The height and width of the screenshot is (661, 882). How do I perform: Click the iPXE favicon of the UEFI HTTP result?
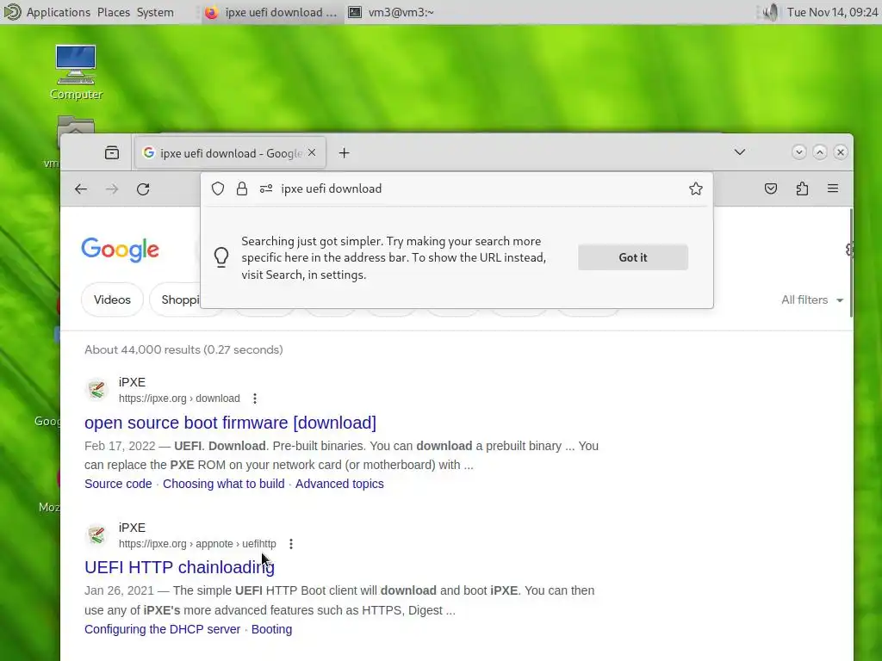click(96, 535)
